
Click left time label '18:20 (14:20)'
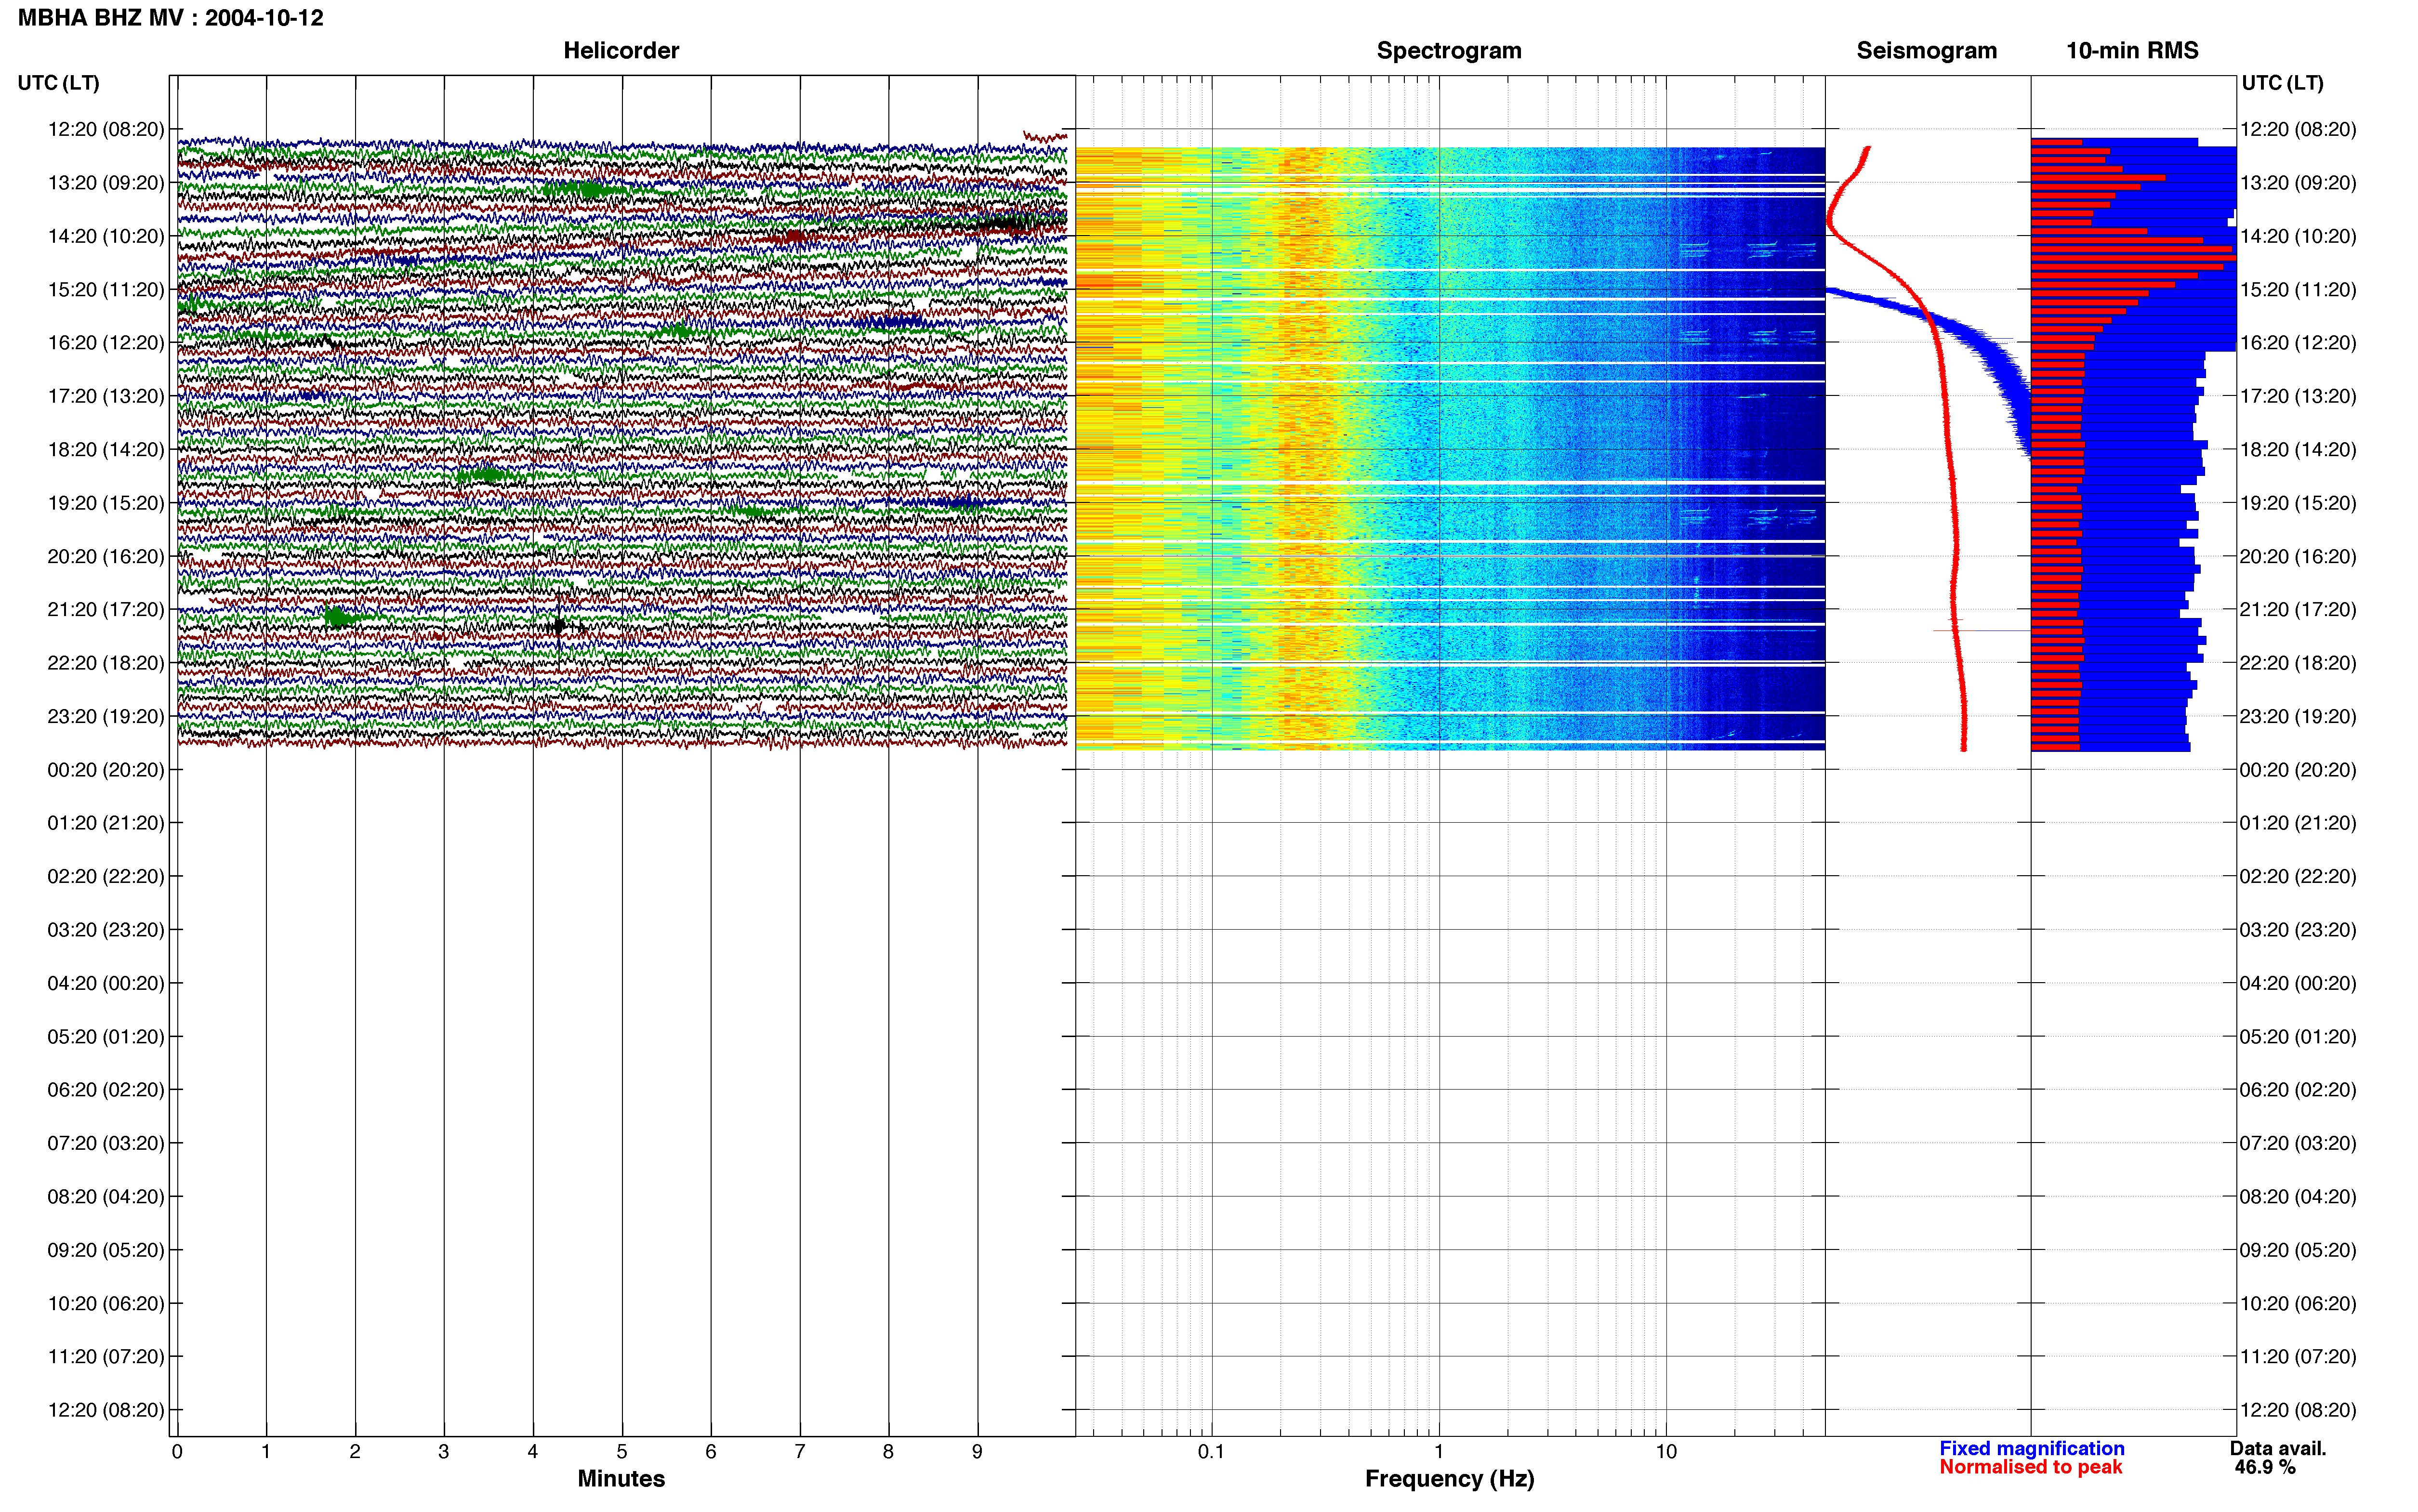click(x=106, y=449)
